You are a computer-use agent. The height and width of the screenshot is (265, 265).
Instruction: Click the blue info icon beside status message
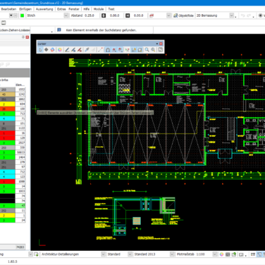pyautogui.click(x=59, y=30)
